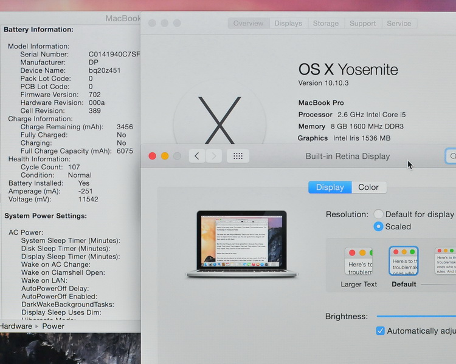Click the Condition: Normal line
The height and width of the screenshot is (364, 456).
pos(56,175)
